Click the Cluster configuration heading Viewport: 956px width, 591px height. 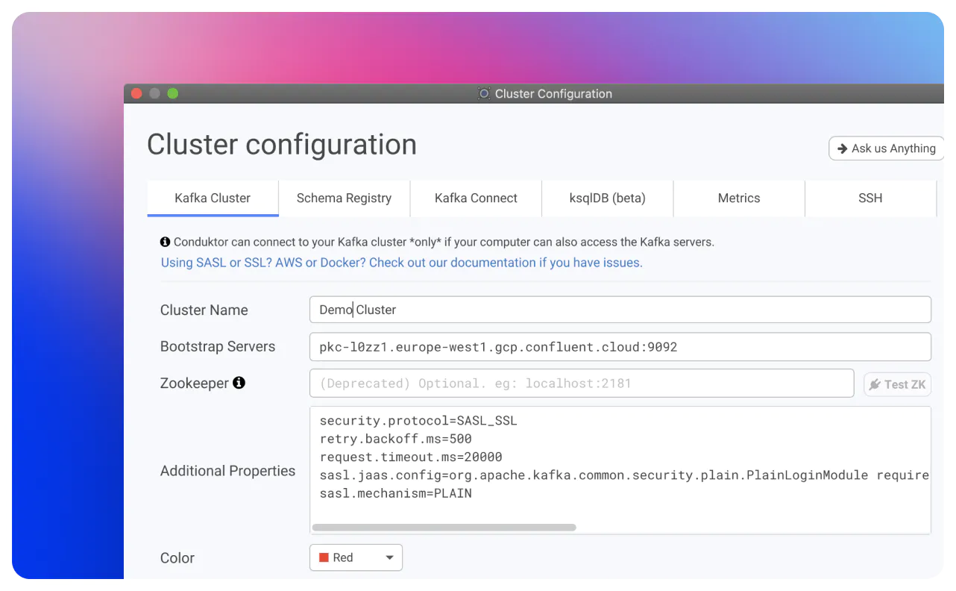(282, 145)
